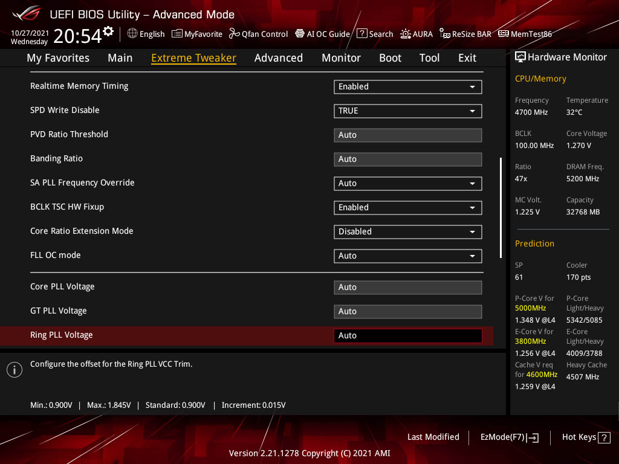Open the Tool tab
The image size is (619, 464).
point(430,58)
